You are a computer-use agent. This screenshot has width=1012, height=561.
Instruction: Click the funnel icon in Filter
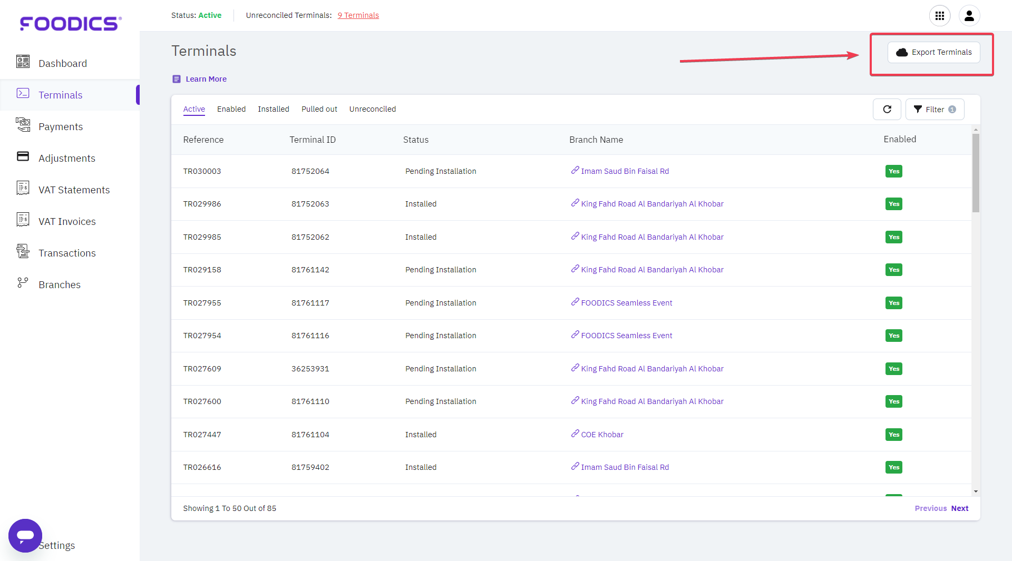click(x=918, y=109)
